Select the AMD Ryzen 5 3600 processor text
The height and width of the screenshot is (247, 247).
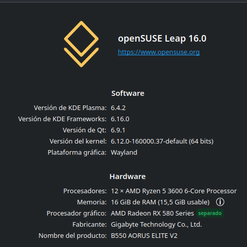click(174, 191)
